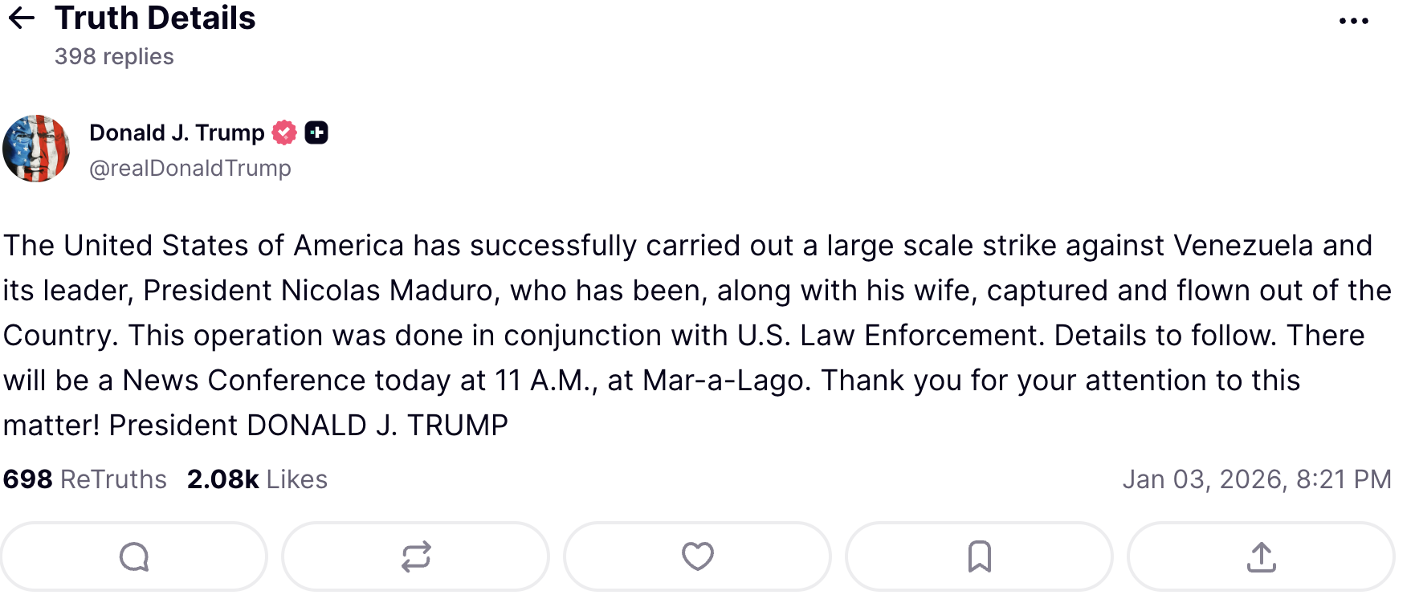
Task: Bookmark this truth
Action: [x=979, y=556]
